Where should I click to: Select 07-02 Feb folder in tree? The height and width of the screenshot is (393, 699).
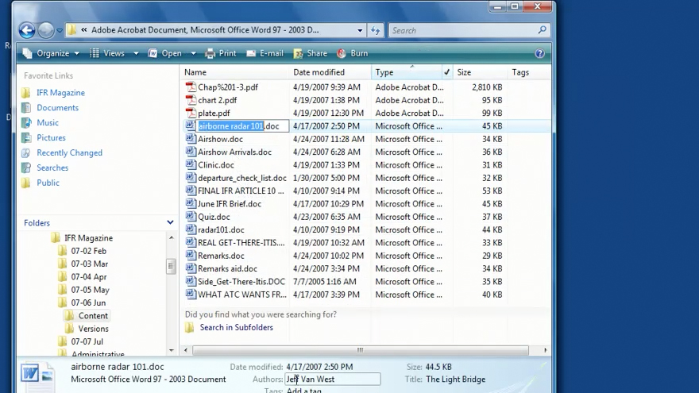click(x=88, y=251)
